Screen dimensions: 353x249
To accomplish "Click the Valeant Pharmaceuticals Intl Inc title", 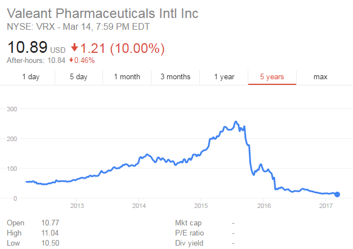I will [x=102, y=13].
